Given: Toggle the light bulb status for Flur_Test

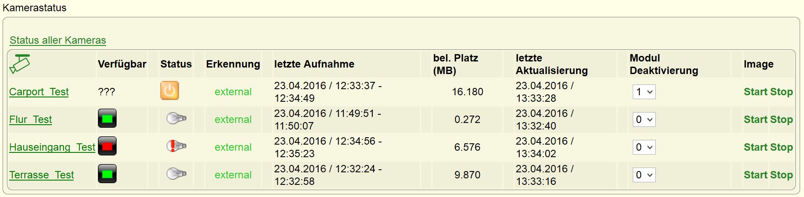Looking at the screenshot, I should tap(176, 118).
